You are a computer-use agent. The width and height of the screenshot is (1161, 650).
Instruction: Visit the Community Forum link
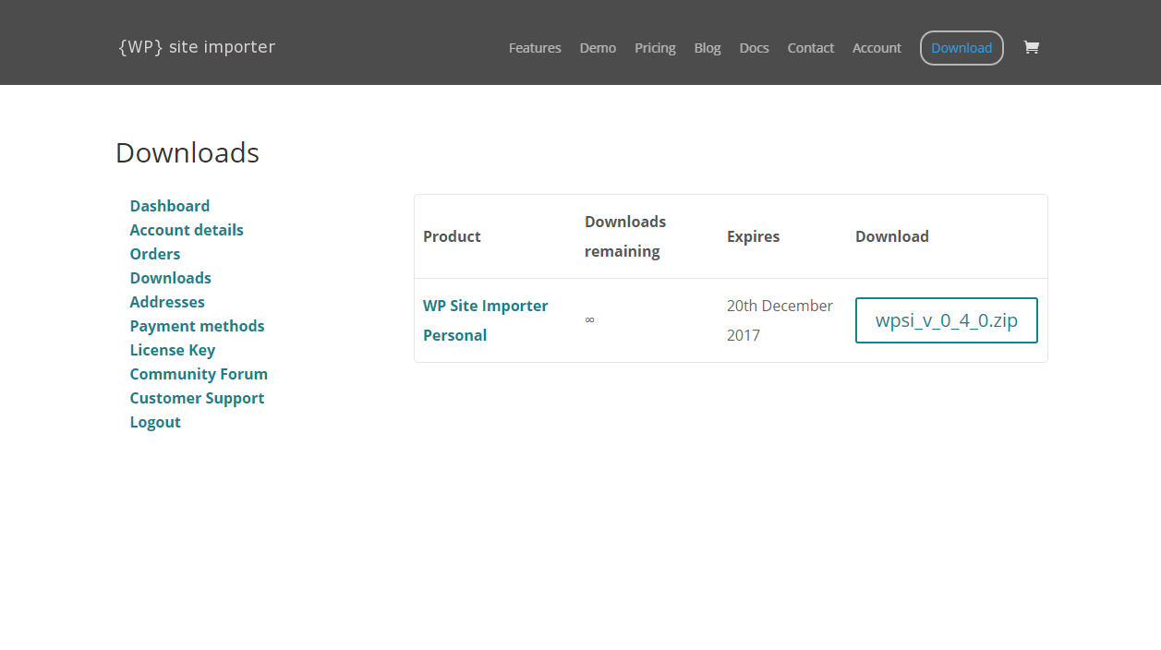click(x=199, y=374)
